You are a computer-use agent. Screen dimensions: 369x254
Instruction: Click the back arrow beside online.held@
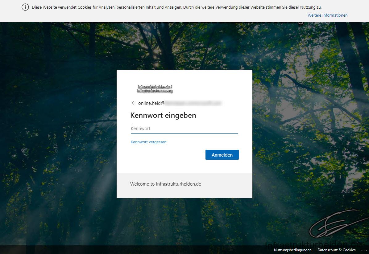(x=134, y=103)
